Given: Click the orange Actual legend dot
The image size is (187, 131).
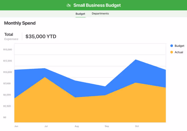Looking at the screenshot, I should 171,52.
